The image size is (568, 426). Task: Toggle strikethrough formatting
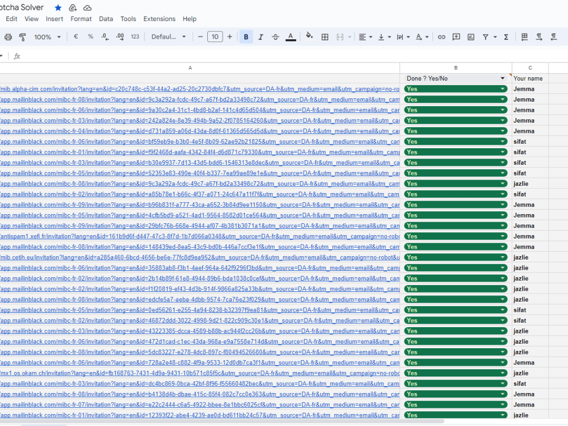point(275,37)
